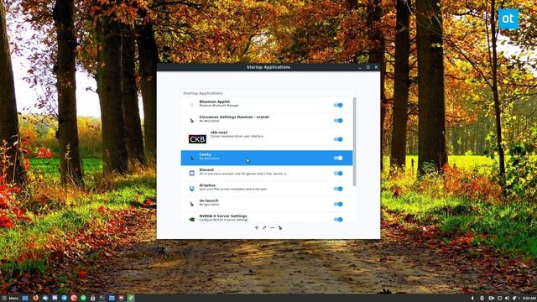
Task: Click the Dropbox app icon
Action: coord(192,189)
